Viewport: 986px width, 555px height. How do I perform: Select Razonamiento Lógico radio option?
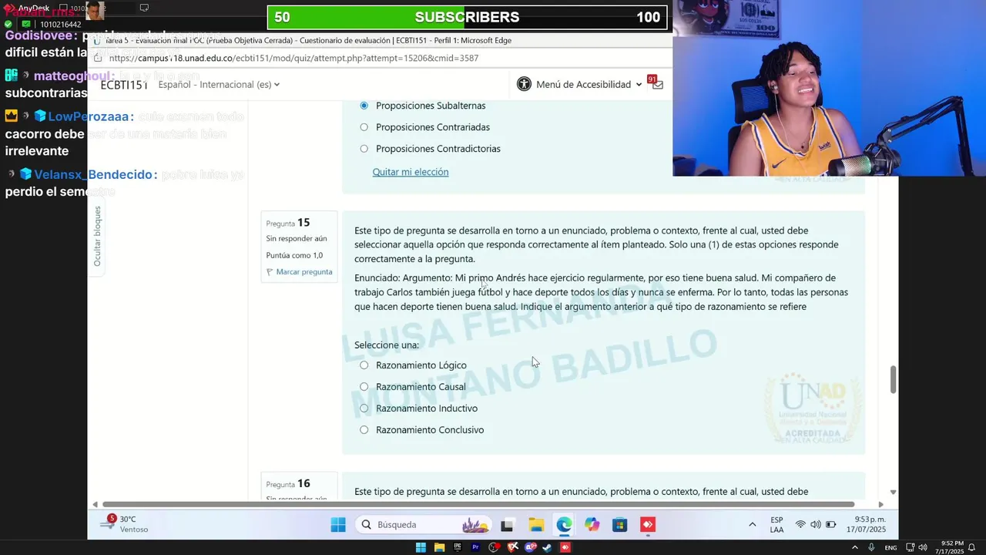pyautogui.click(x=364, y=365)
